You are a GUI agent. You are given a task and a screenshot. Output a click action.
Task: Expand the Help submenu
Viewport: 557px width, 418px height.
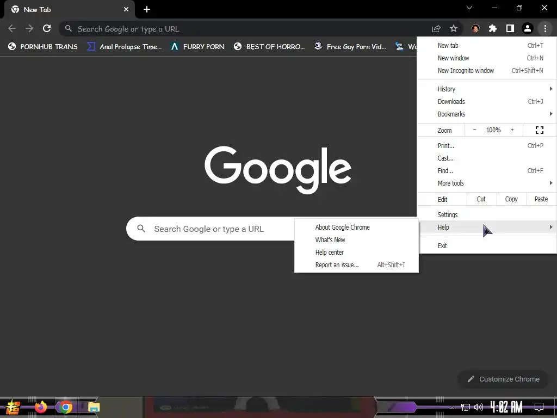[487, 227]
